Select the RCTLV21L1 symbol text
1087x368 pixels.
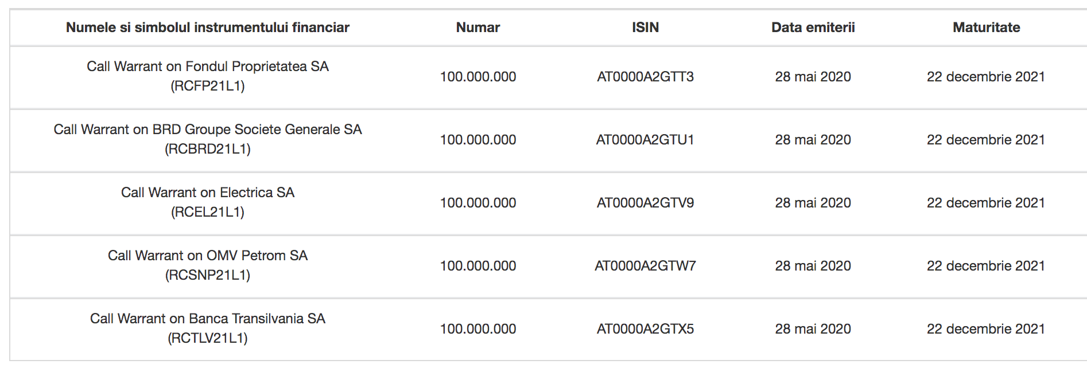(208, 338)
